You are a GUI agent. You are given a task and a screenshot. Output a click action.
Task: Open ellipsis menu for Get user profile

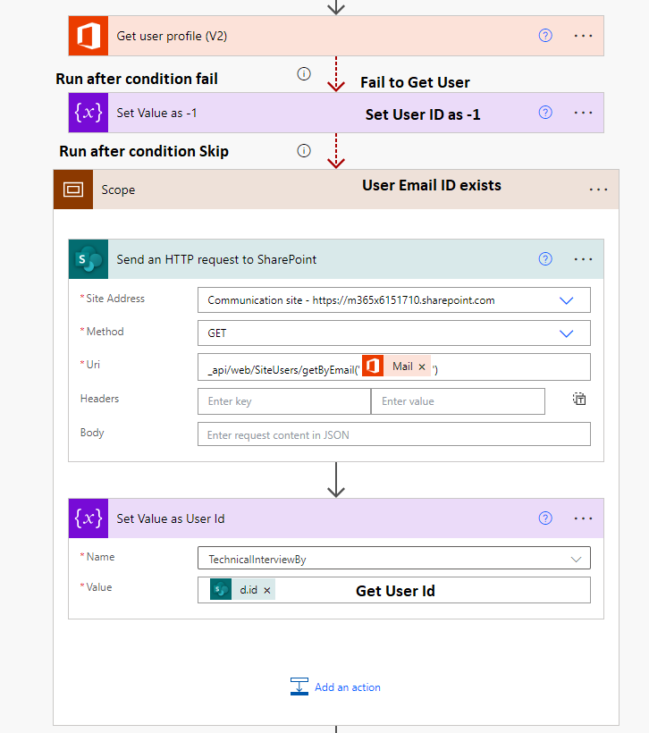[x=583, y=36]
